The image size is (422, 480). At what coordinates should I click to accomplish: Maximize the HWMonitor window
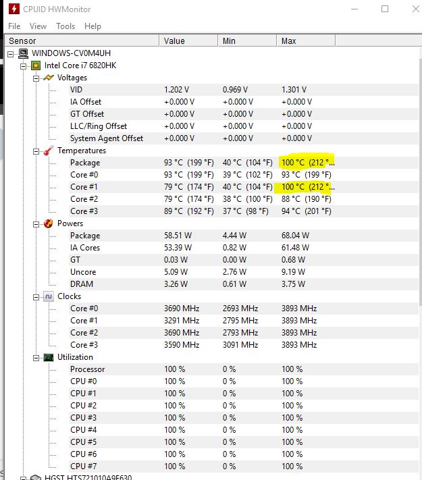pos(385,9)
